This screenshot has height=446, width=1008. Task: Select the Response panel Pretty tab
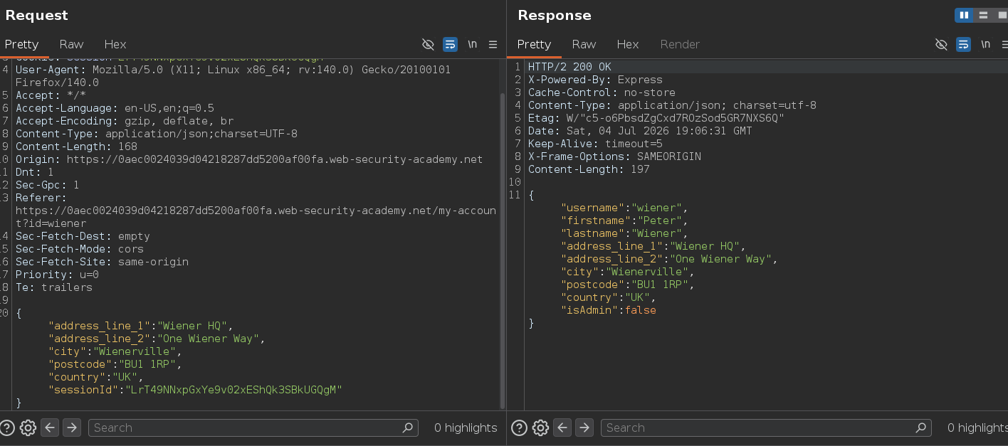pos(534,44)
